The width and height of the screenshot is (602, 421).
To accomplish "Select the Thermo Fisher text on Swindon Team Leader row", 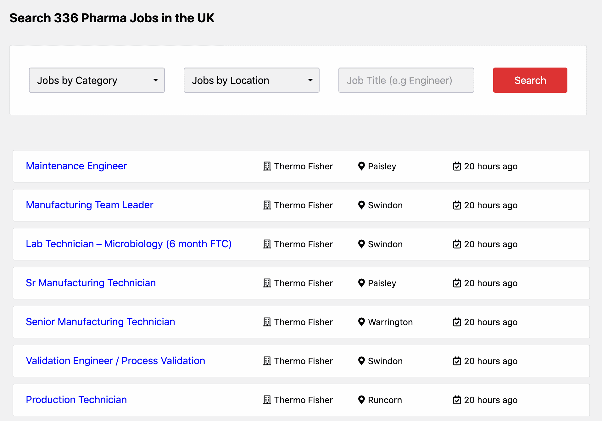I will 303,205.
